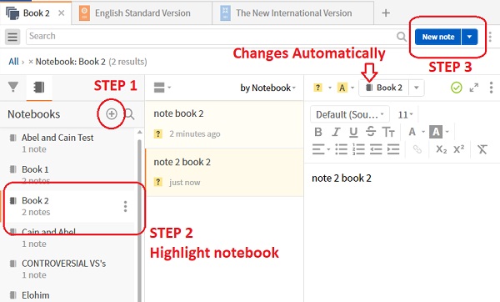
Task: Toggle strikethrough formatting
Action: point(371,132)
